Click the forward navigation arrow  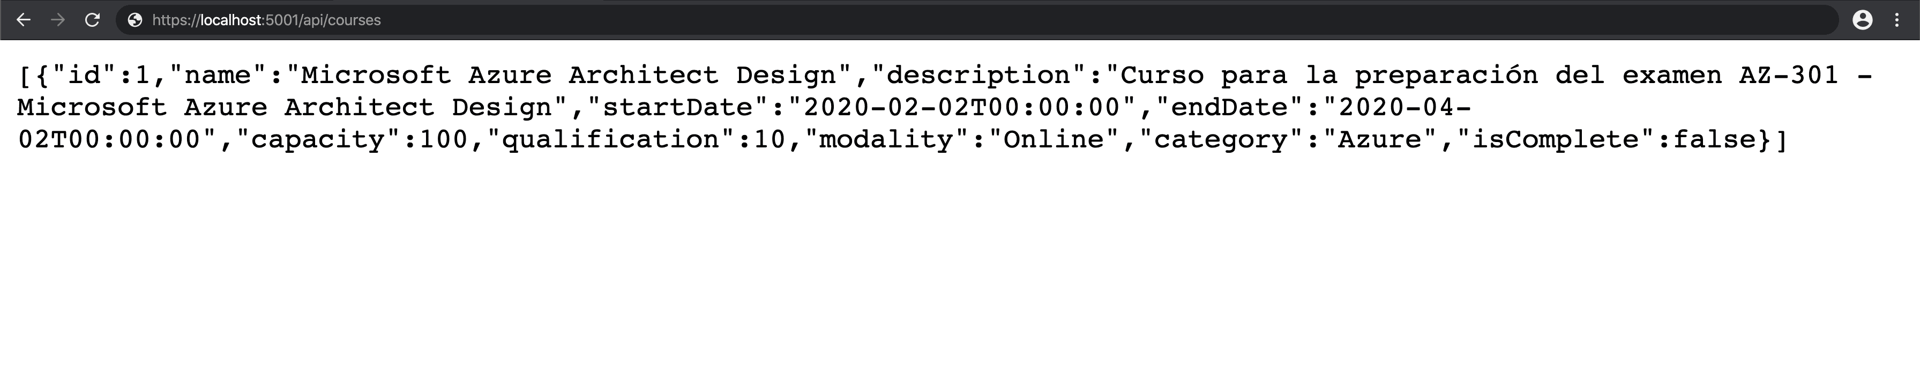click(58, 20)
